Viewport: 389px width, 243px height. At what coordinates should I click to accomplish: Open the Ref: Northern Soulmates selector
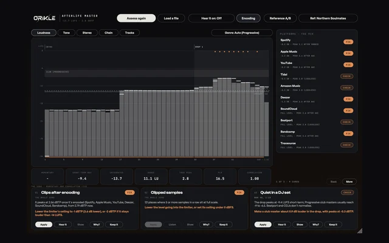[x=328, y=18]
